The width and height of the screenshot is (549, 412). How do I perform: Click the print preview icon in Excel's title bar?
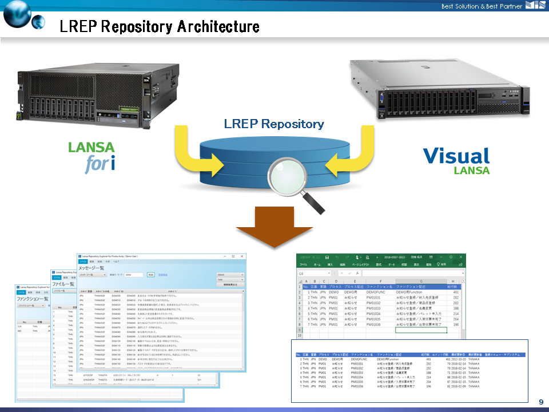tap(367, 257)
